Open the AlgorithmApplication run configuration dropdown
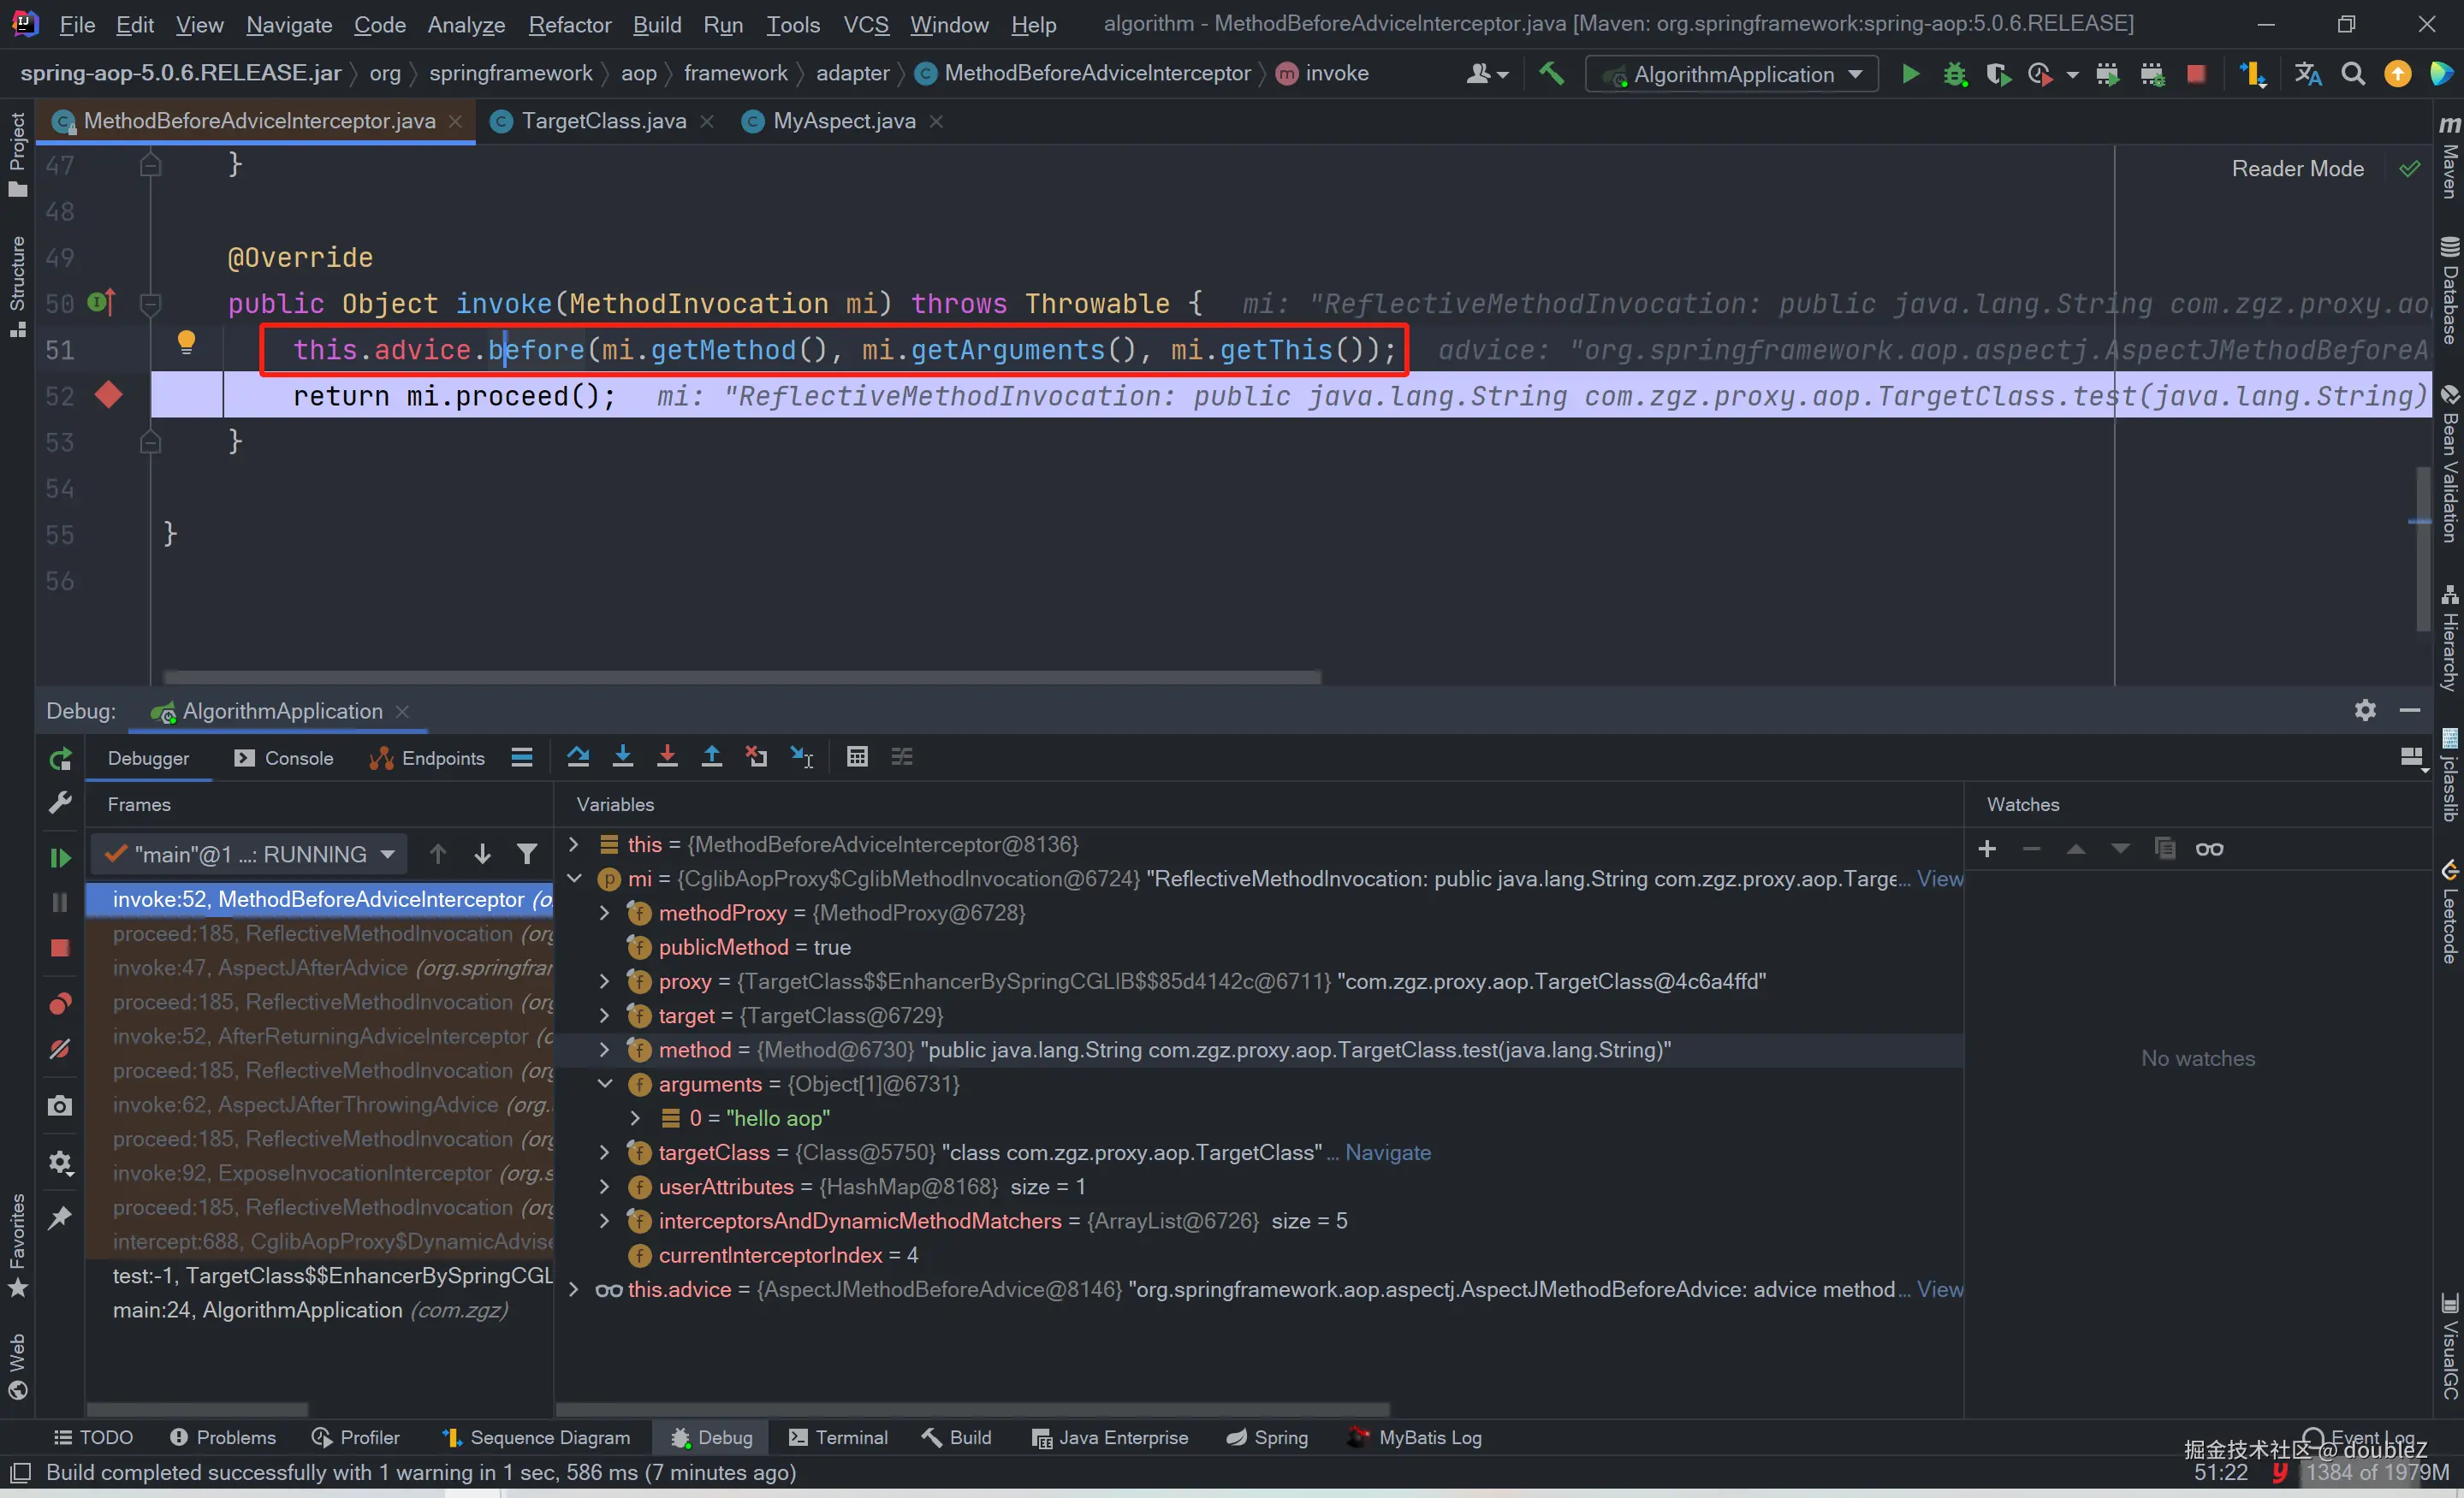2464x1498 pixels. [1734, 74]
